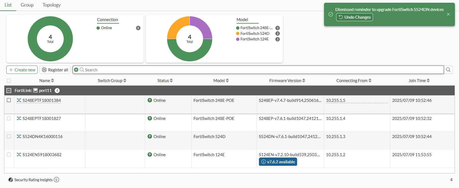Select the checkbox for S248EPTF18001384
459x188 pixels.
click(9, 100)
